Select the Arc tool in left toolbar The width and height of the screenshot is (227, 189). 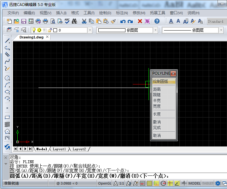[7, 85]
